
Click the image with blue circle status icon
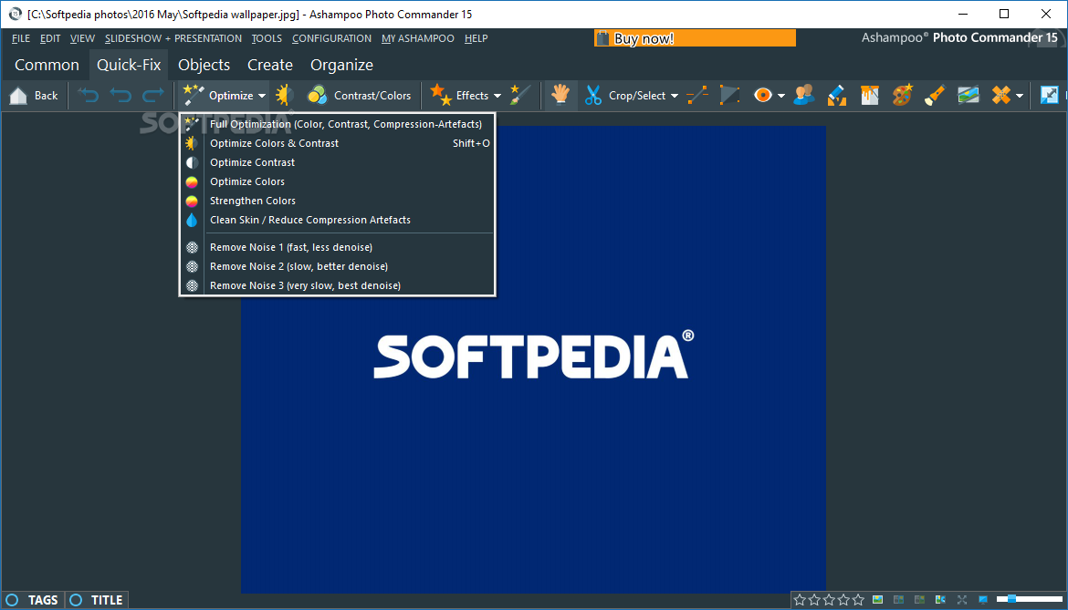940,600
